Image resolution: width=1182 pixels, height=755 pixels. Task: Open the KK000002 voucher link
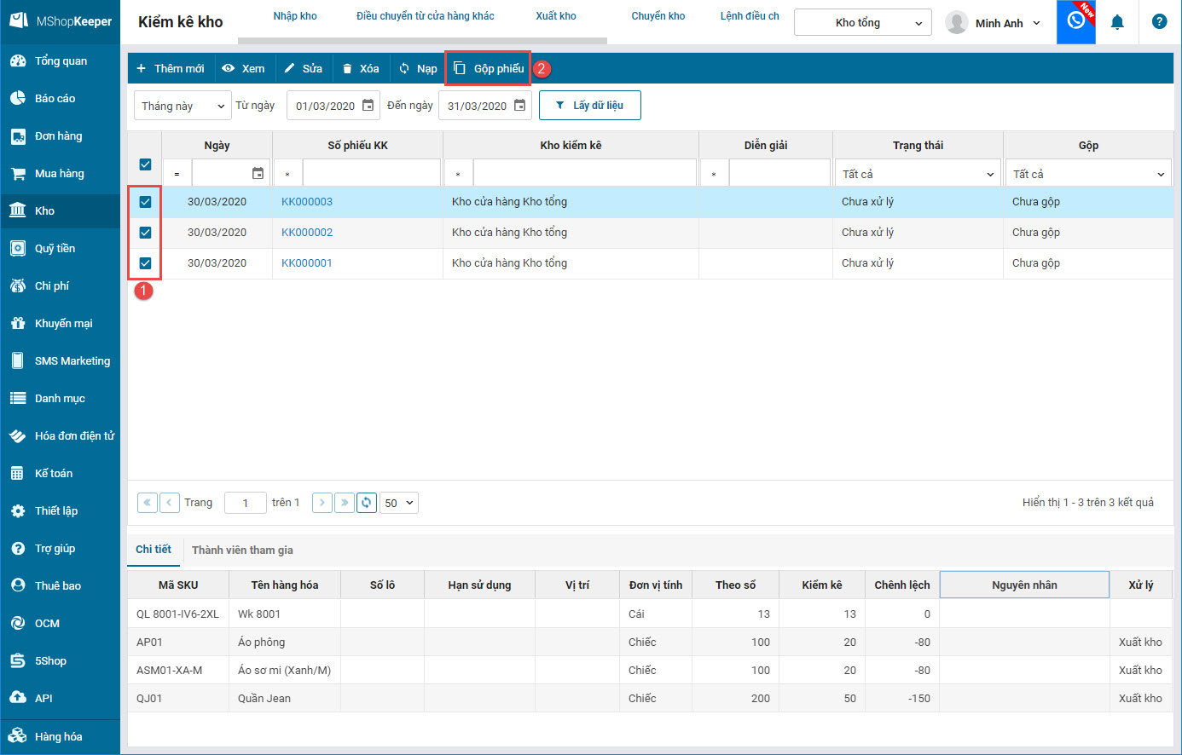(307, 233)
